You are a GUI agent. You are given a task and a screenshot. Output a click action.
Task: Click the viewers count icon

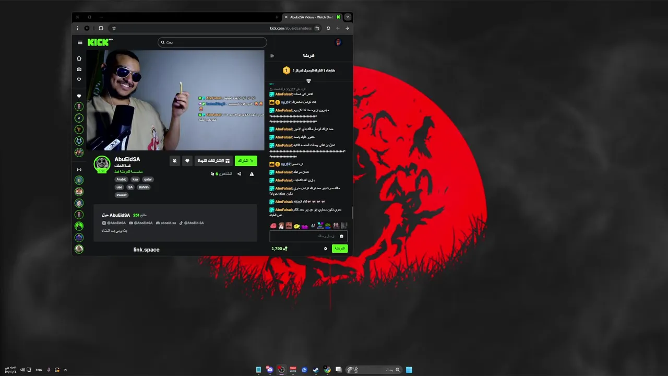(212, 174)
